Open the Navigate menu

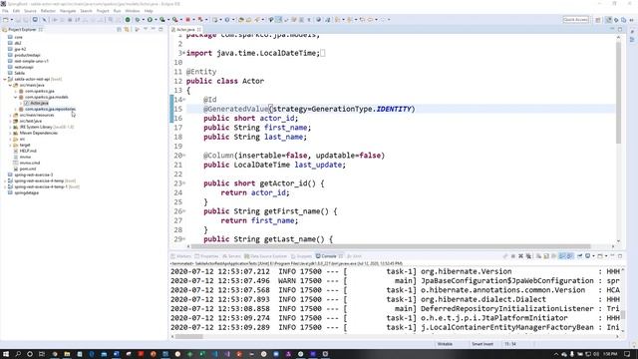68,11
